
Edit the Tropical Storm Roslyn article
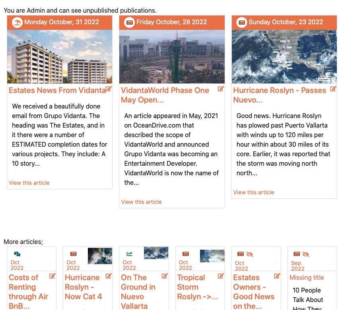[x=221, y=276]
